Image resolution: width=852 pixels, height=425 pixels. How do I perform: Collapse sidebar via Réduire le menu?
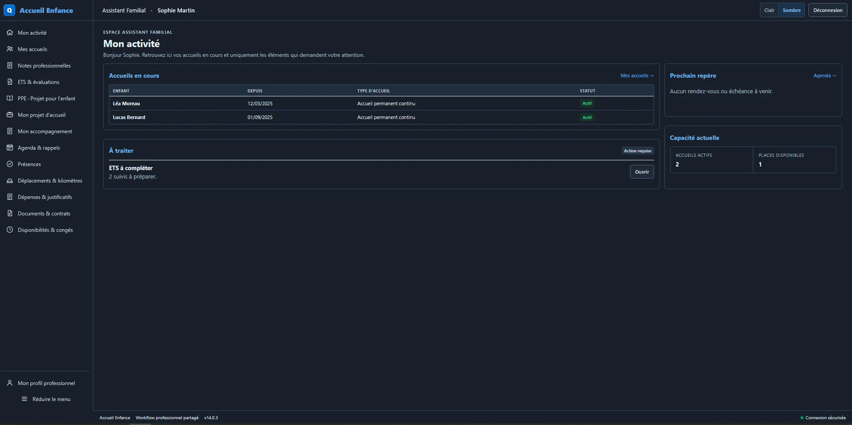tap(46, 399)
